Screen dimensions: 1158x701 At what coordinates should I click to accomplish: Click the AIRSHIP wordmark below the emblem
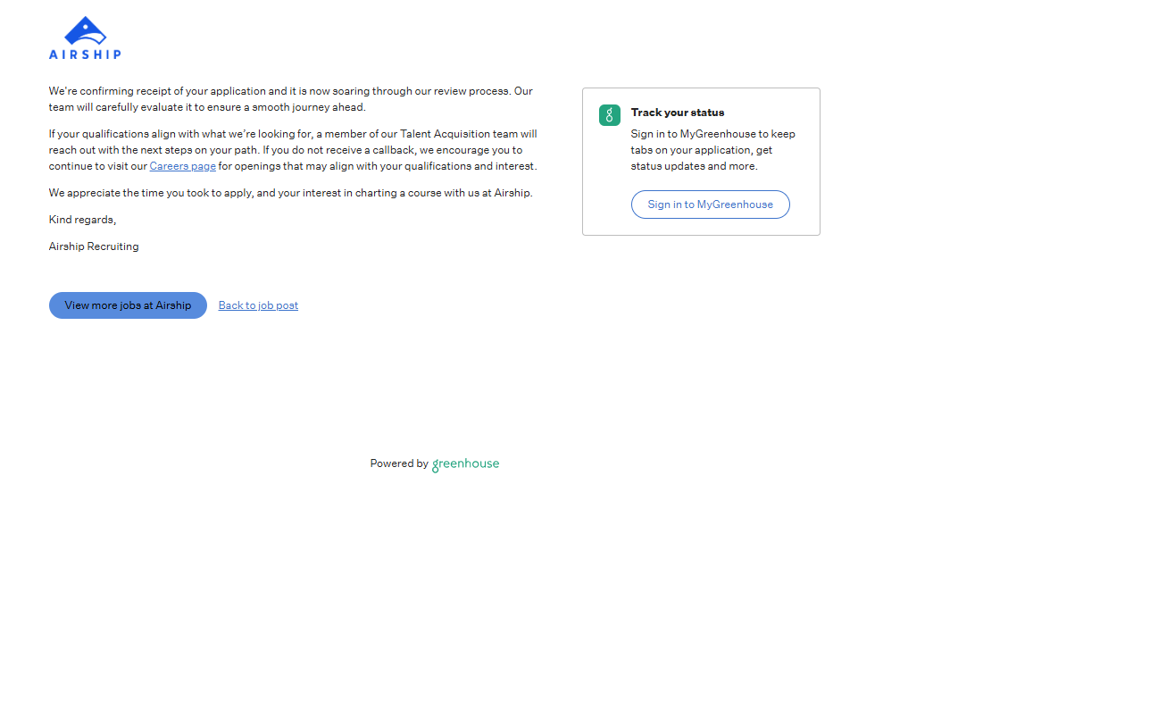click(85, 54)
